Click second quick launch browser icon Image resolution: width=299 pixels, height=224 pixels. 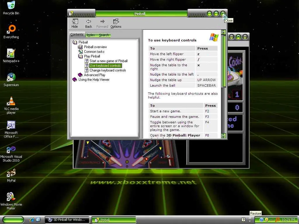[x=38, y=220]
